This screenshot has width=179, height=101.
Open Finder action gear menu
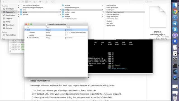pyautogui.click(x=41, y=2)
